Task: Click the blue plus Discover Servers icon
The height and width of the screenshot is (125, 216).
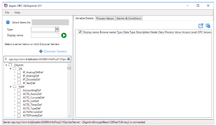Action: (x=41, y=51)
